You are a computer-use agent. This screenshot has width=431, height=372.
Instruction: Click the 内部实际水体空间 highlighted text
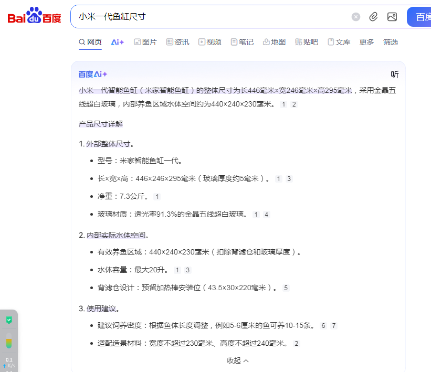[x=115, y=235]
